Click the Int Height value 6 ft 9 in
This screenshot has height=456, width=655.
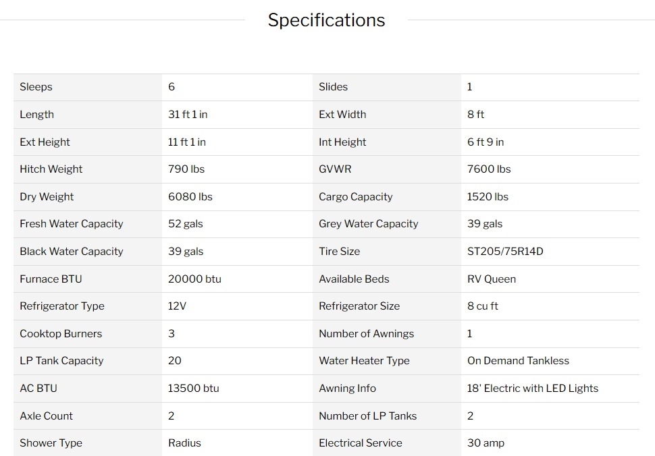[486, 142]
